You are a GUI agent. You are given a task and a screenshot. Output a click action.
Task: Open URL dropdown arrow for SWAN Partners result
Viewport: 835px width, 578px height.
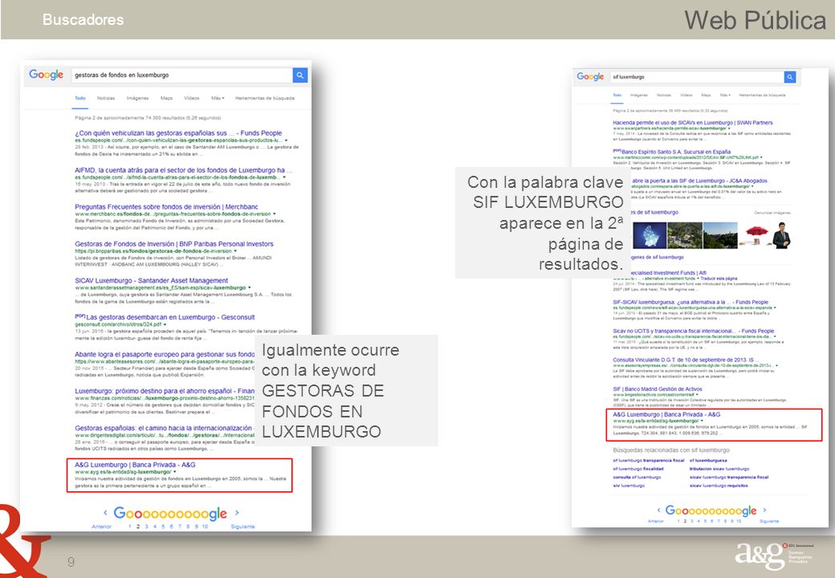[x=730, y=128]
